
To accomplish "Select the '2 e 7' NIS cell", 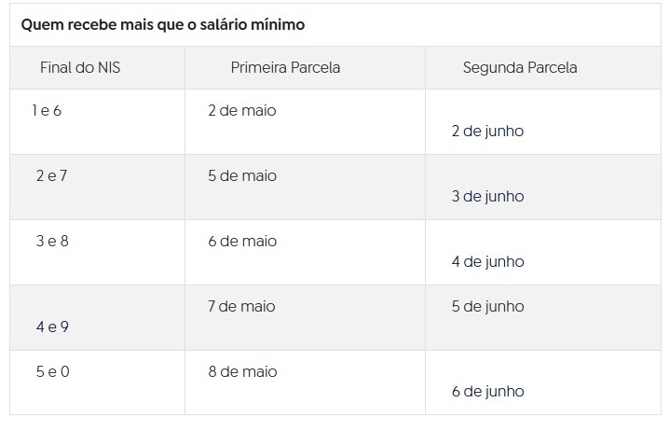I will point(51,176).
